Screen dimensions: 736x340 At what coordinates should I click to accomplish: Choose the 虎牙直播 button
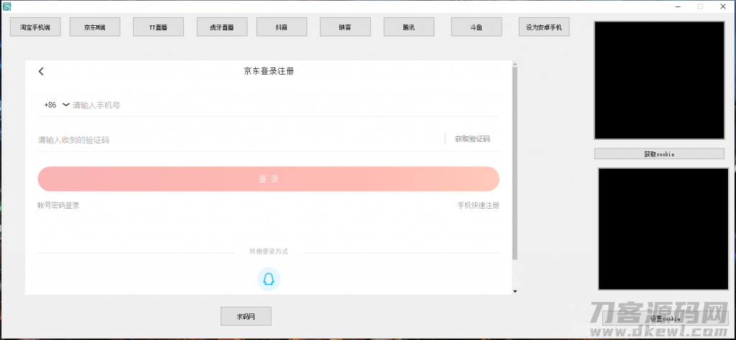tap(222, 27)
